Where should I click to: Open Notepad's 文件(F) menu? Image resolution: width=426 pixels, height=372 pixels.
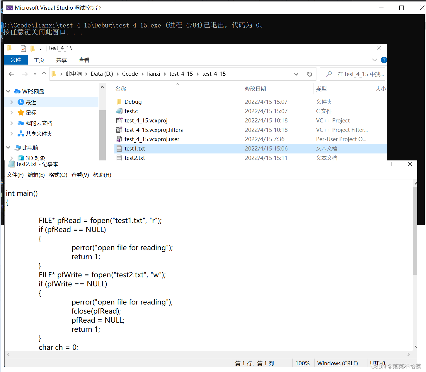15,175
